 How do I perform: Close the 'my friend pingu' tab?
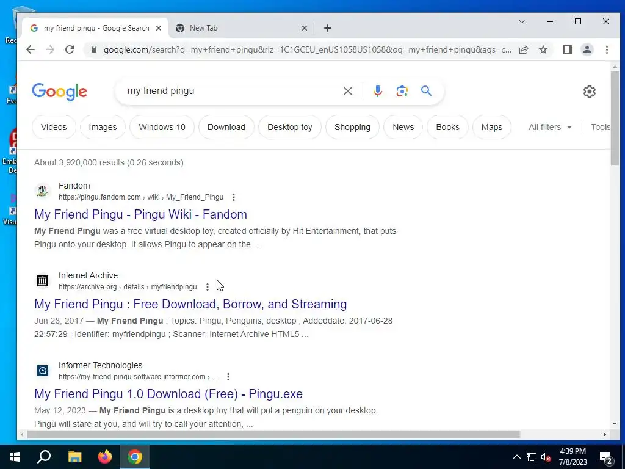point(159,28)
